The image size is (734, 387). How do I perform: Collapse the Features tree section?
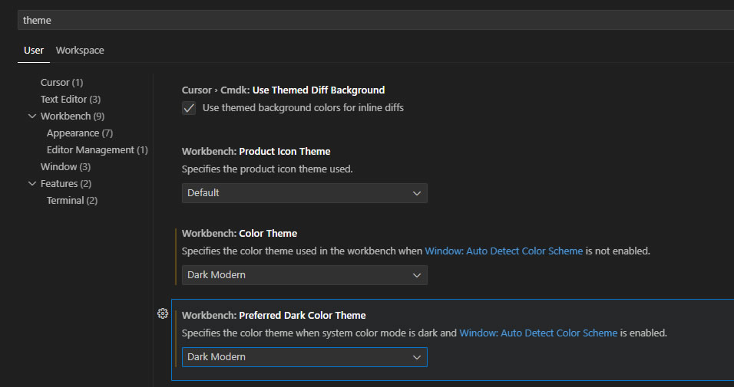point(32,184)
